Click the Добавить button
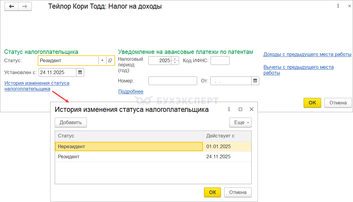The width and height of the screenshot is (353, 202). (71, 122)
